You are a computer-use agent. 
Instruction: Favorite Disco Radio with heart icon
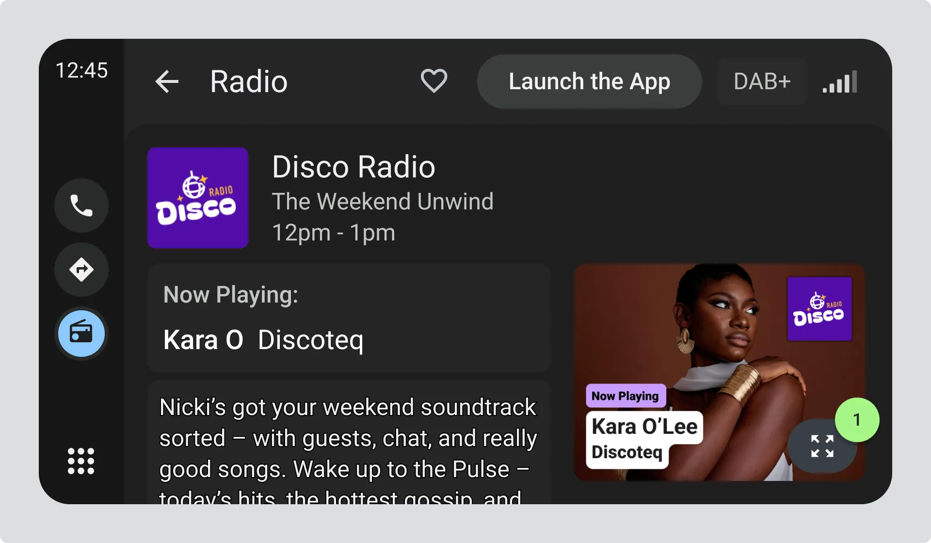(433, 81)
